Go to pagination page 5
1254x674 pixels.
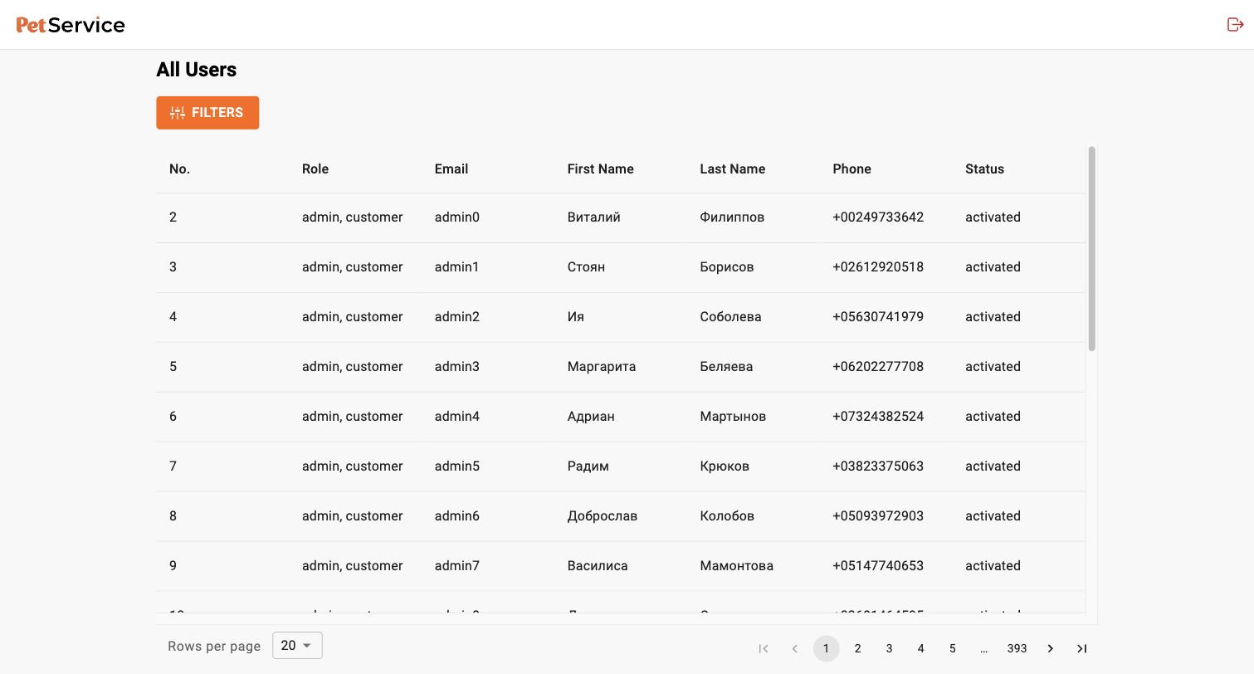tap(952, 648)
